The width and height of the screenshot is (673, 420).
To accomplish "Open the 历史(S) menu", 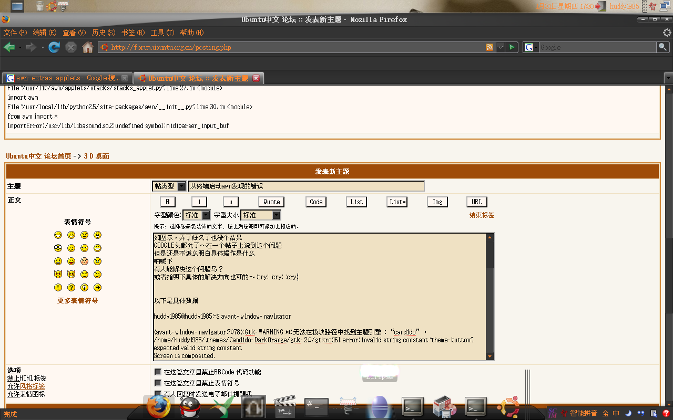I will (x=103, y=33).
